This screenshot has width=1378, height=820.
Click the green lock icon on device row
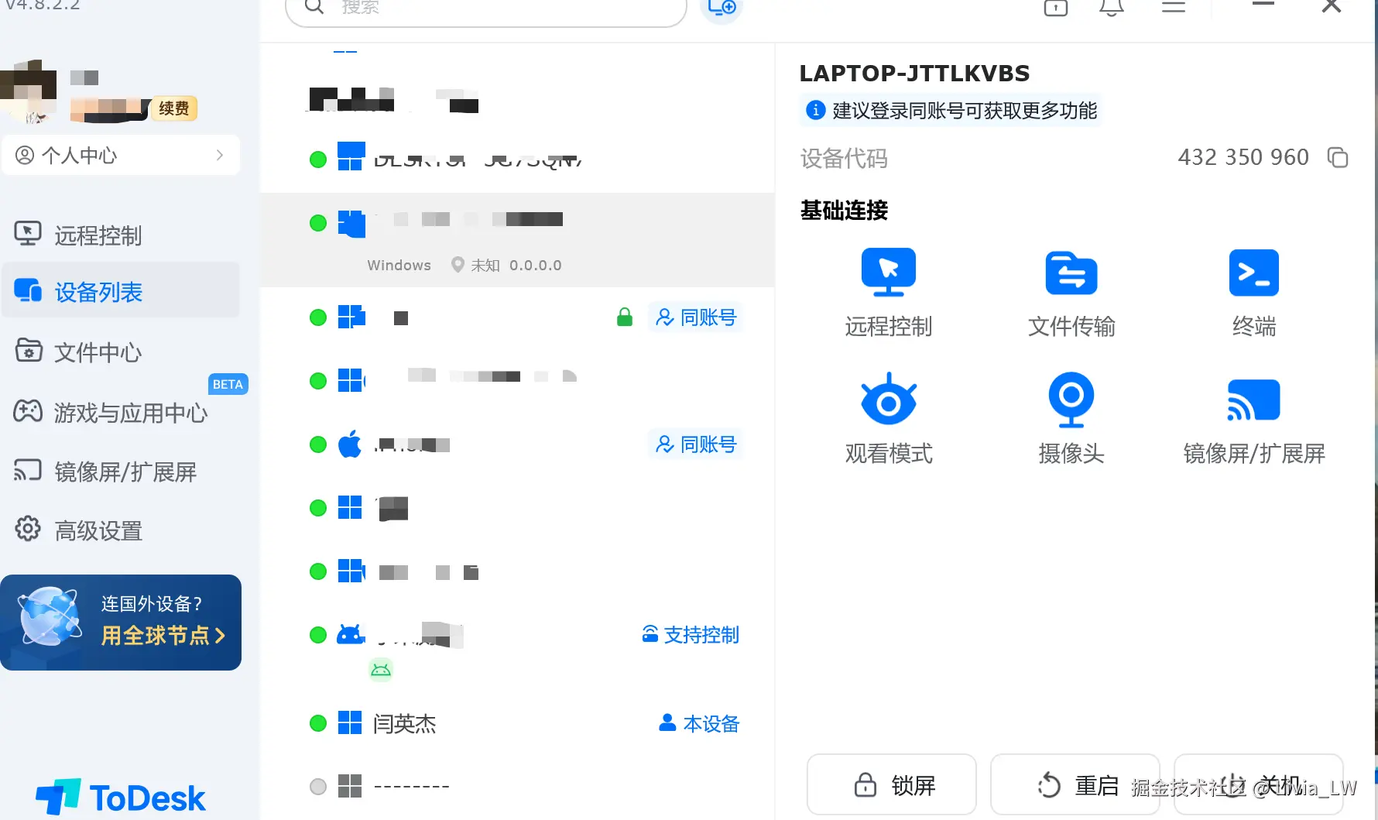(x=625, y=317)
